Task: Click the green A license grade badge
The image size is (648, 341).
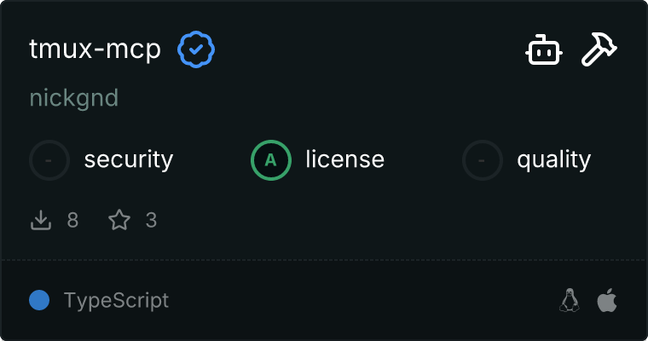Action: 271,159
